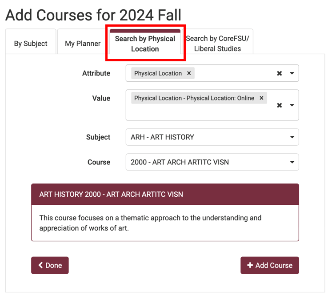The image size is (328, 295).
Task: Clear all selections in Attribute field
Action: pos(280,73)
